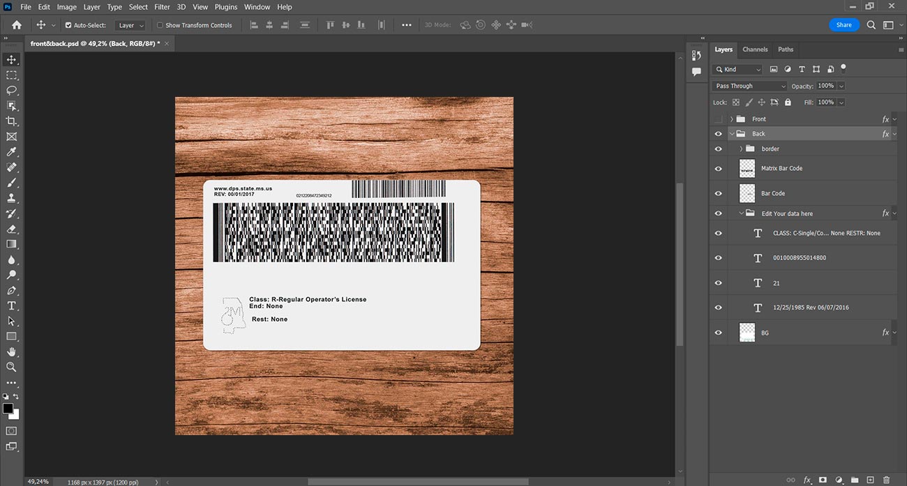Hide the Matrix Bar Code layer
This screenshot has height=486, width=907.
718,169
